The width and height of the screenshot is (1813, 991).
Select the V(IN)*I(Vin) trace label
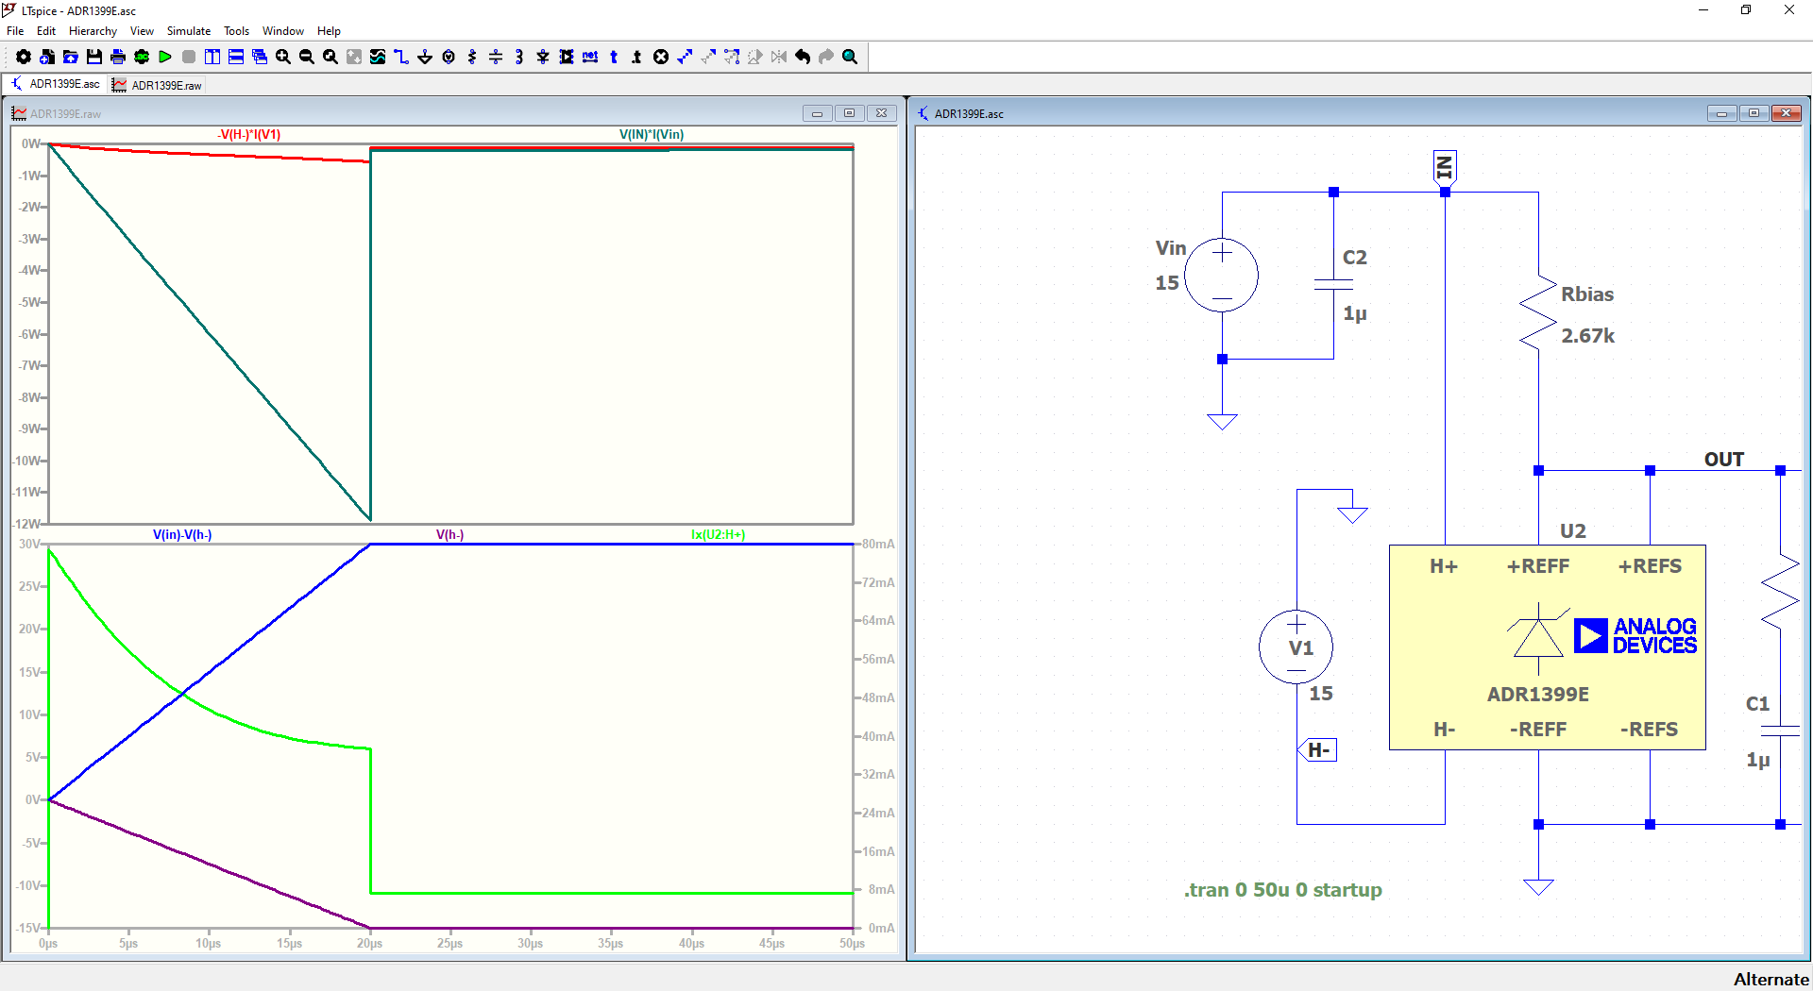(652, 135)
